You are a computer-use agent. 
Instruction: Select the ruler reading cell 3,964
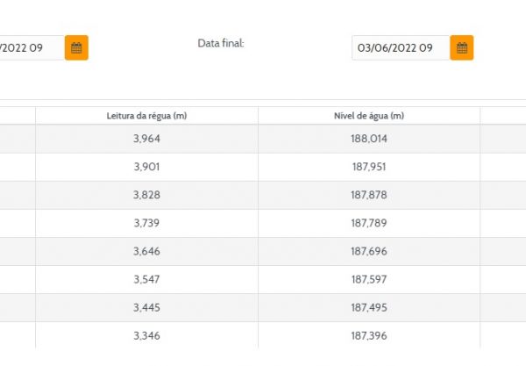point(146,139)
